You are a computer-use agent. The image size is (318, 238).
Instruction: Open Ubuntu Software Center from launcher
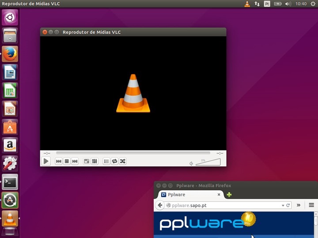[10, 127]
